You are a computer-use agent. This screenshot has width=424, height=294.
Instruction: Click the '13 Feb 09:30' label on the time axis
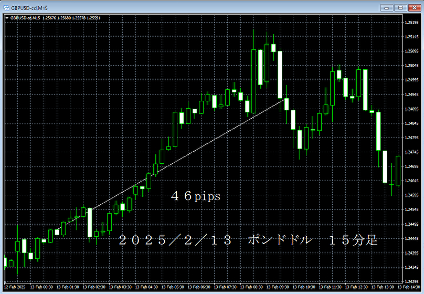[x=278, y=287]
